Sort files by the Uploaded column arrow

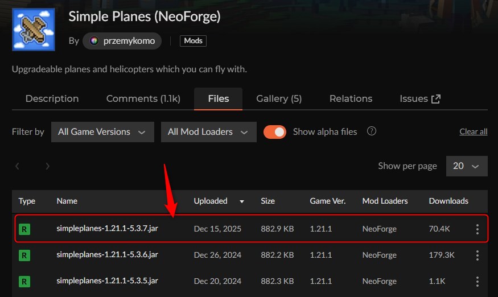242,201
